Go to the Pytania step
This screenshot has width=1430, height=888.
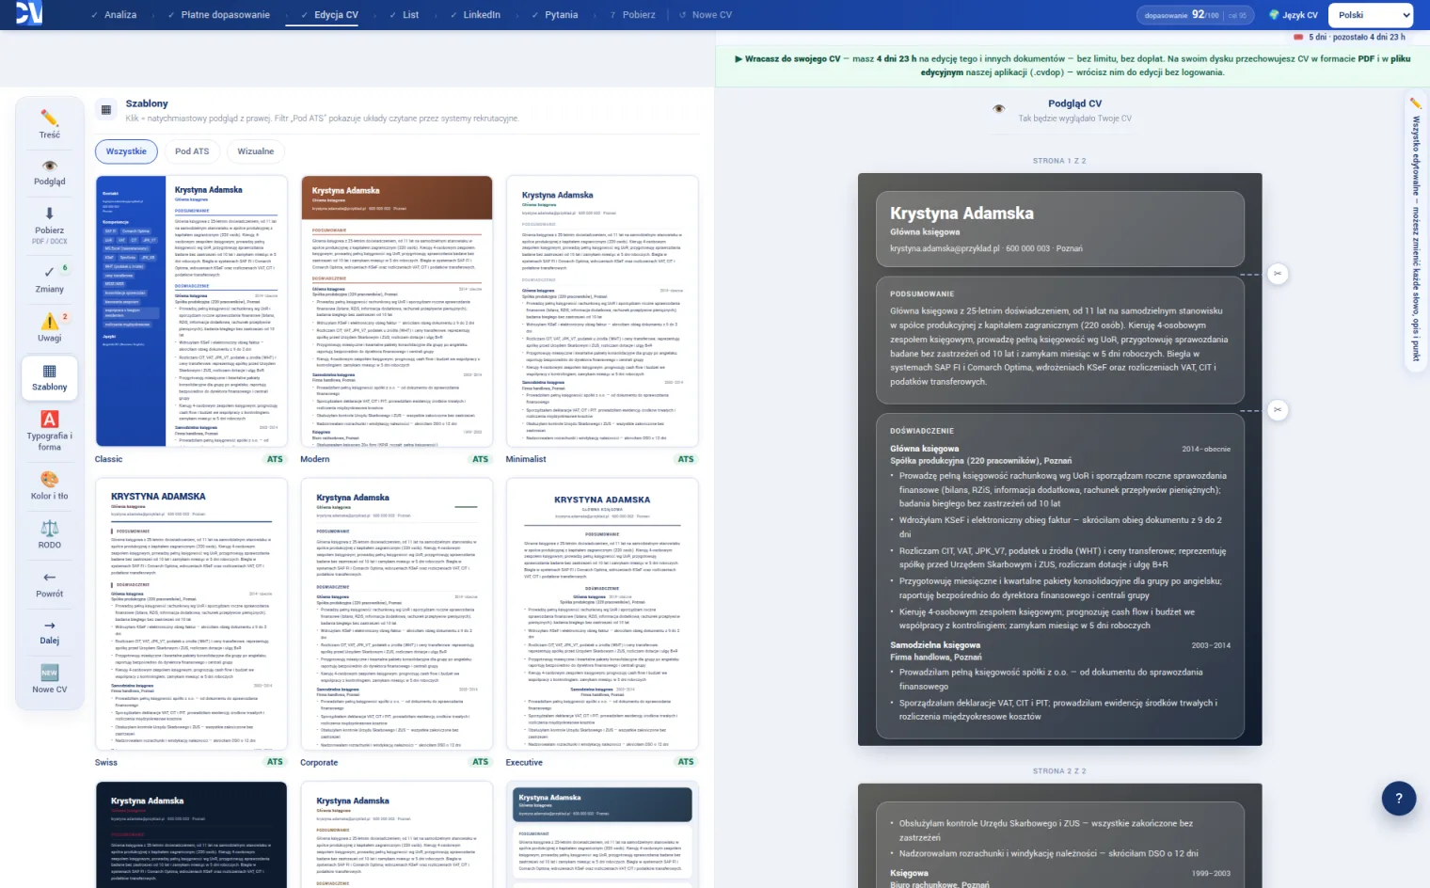(555, 15)
